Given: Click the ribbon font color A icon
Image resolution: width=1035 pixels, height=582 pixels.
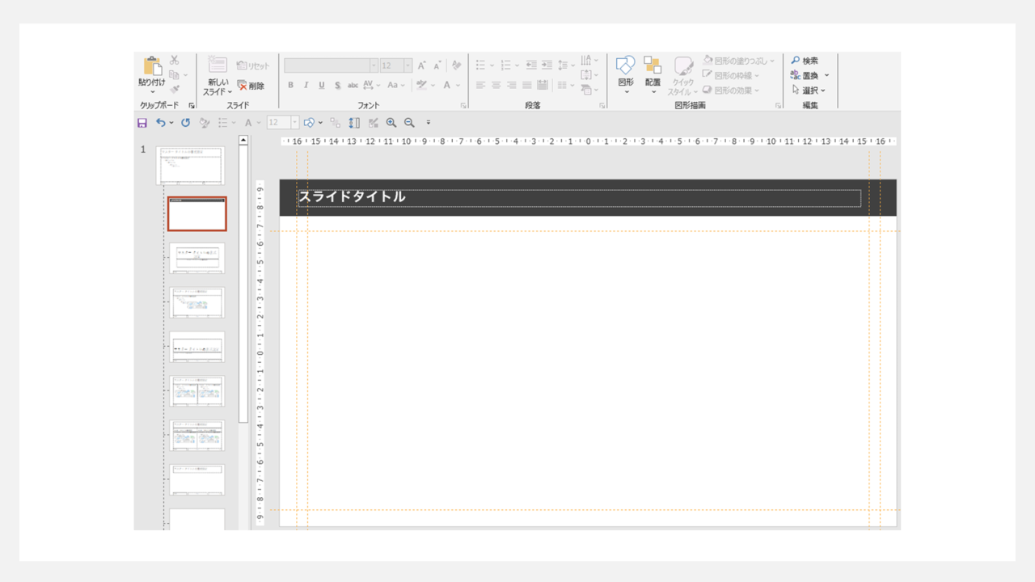Looking at the screenshot, I should coord(447,85).
